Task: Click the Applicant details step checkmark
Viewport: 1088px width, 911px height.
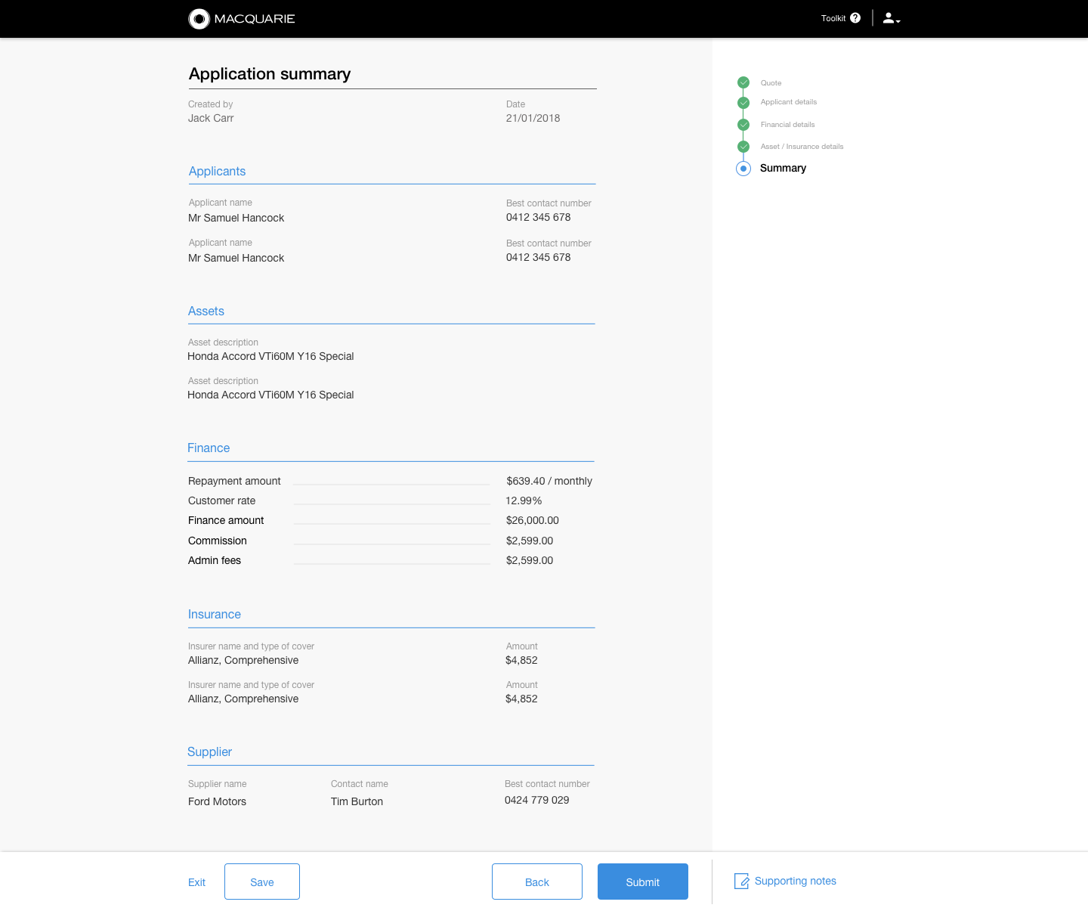Action: click(x=743, y=102)
